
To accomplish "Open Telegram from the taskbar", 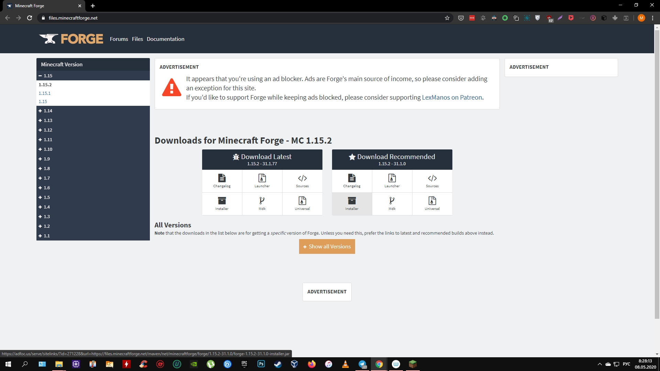I will 362,364.
